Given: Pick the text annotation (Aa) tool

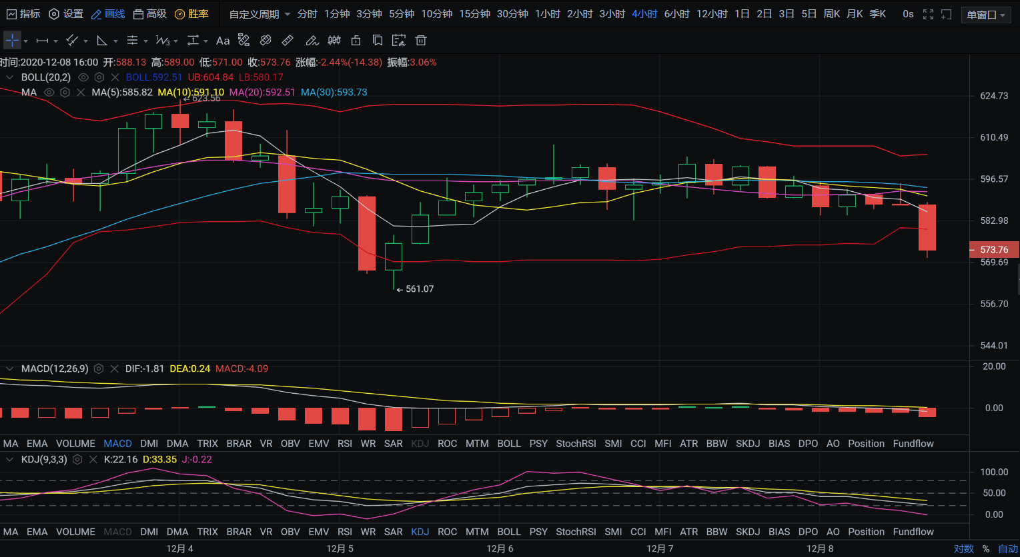Looking at the screenshot, I should click(x=223, y=41).
